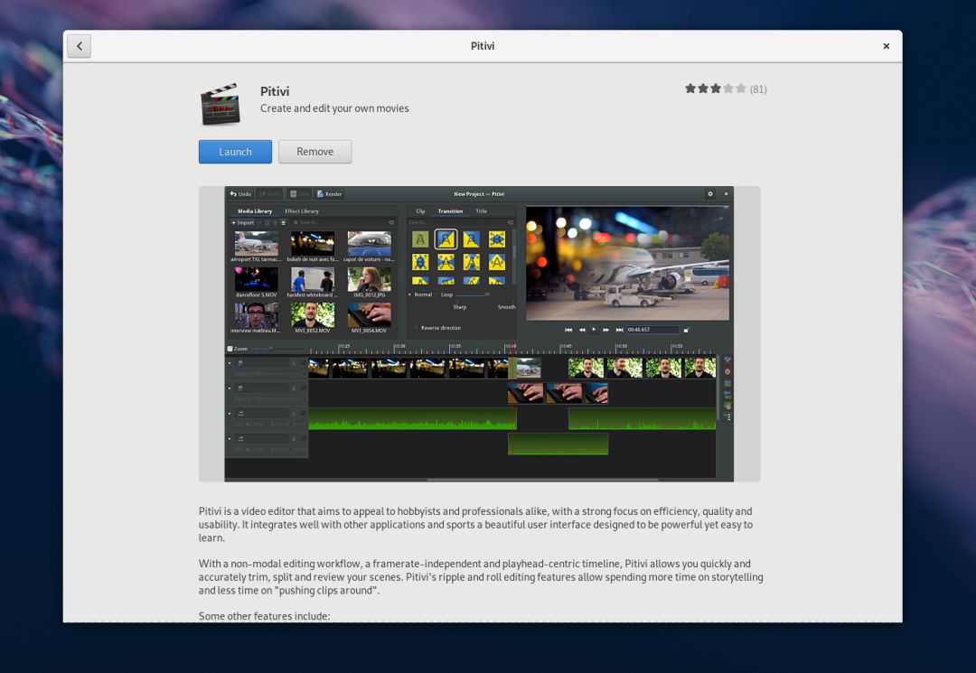This screenshot has width=976, height=673.
Task: Select the Loop radio option
Action: pyautogui.click(x=437, y=294)
